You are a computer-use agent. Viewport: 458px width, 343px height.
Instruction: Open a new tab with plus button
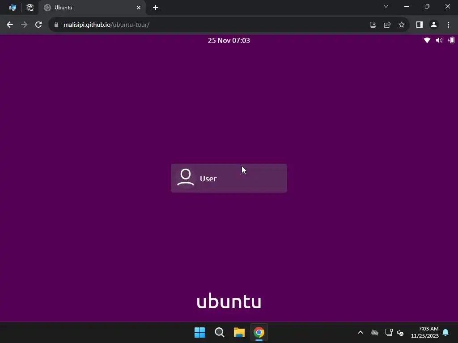(156, 8)
